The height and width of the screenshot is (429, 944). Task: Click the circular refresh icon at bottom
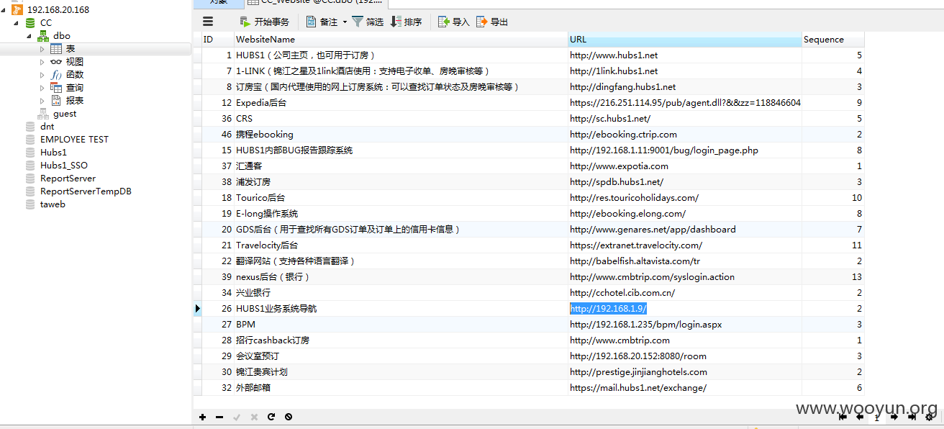271,417
